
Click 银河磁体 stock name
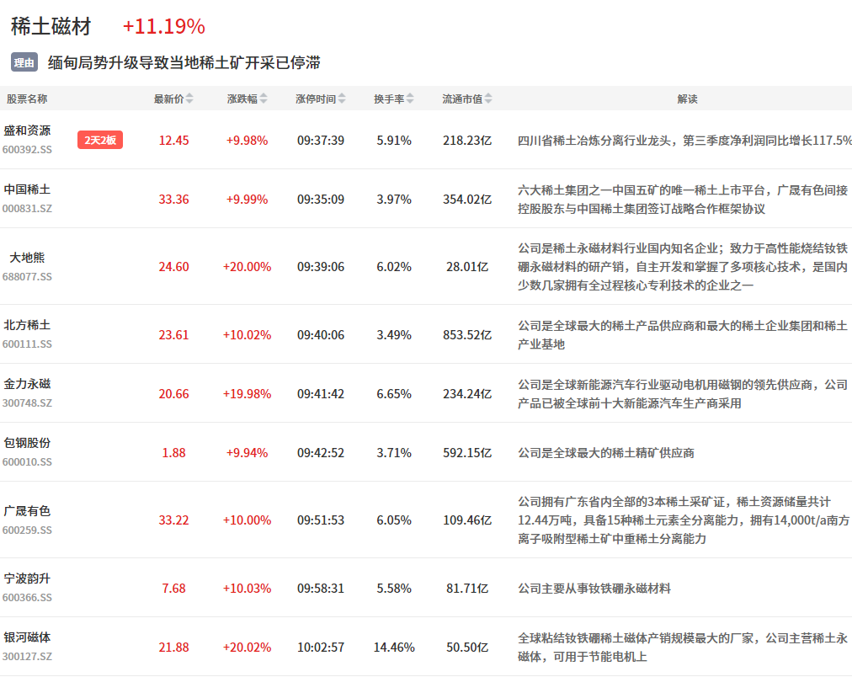(27, 637)
